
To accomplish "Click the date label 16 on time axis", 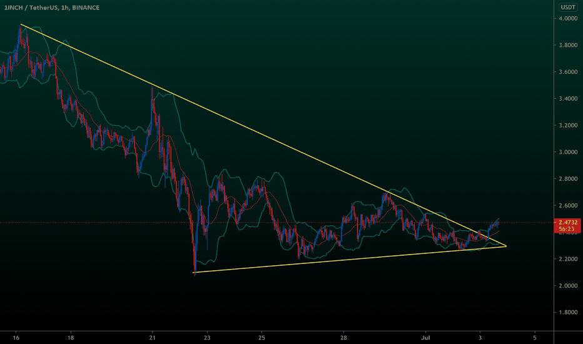I will pos(16,338).
